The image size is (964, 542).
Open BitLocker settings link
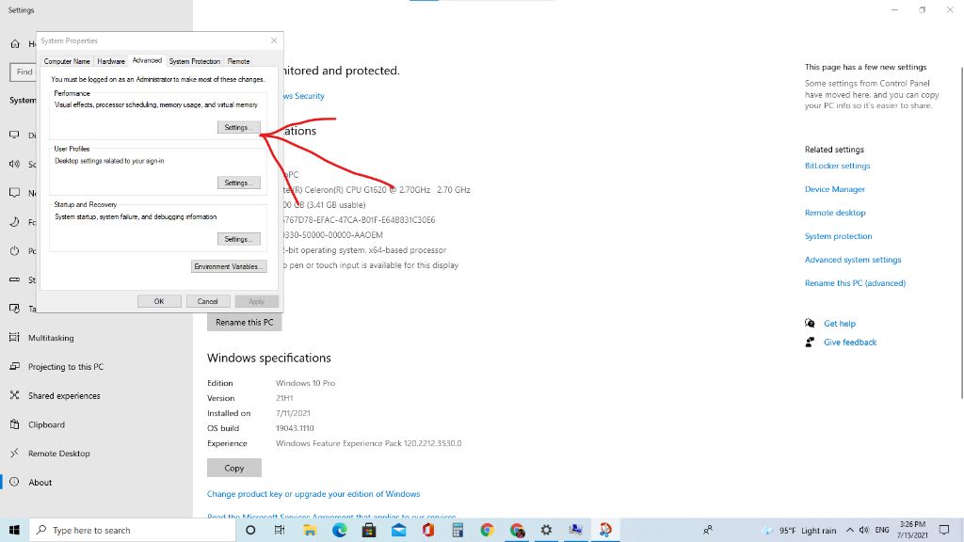[x=837, y=166]
